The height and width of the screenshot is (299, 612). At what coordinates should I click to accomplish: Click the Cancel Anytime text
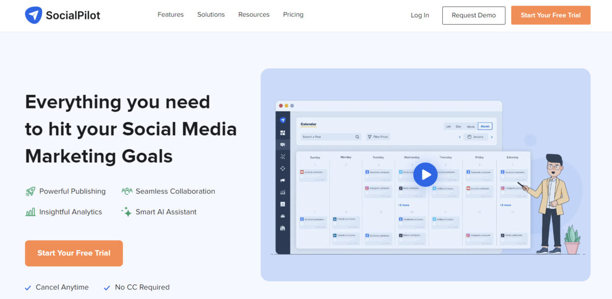pyautogui.click(x=62, y=287)
